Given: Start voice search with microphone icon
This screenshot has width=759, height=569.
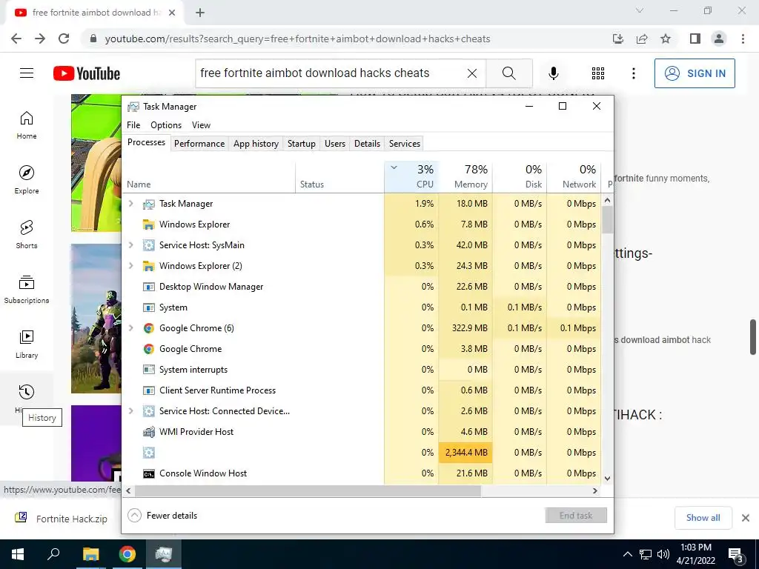Looking at the screenshot, I should point(553,73).
